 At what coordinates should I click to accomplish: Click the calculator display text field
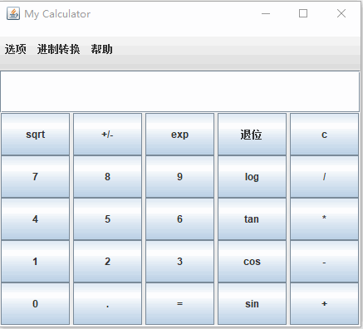coord(180,91)
